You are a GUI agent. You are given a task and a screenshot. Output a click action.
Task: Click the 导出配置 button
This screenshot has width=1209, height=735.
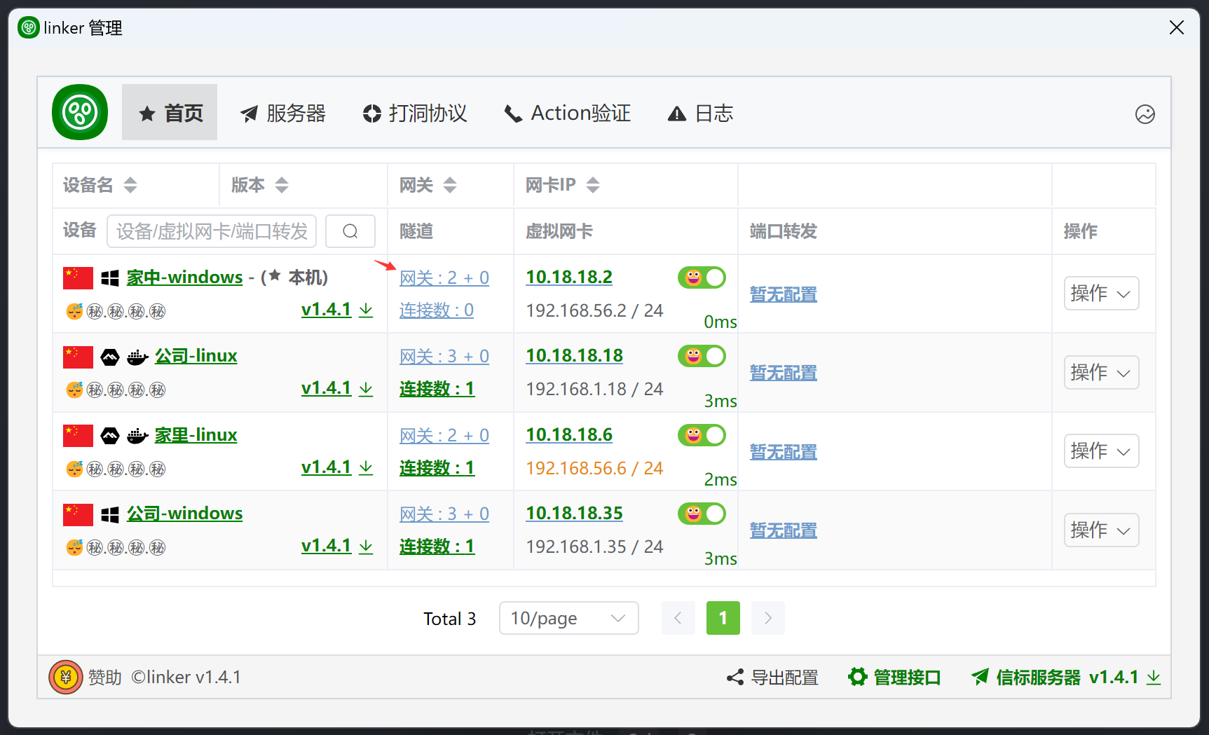click(772, 678)
